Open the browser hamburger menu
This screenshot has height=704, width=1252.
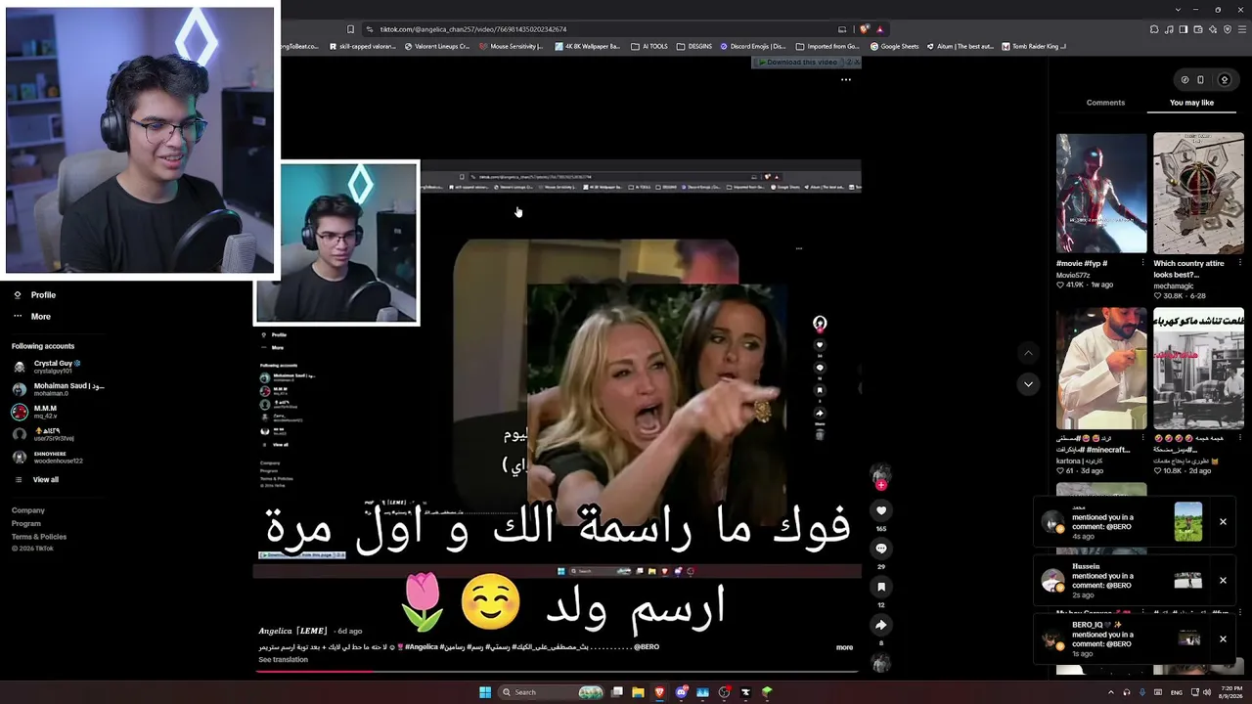point(1241,29)
